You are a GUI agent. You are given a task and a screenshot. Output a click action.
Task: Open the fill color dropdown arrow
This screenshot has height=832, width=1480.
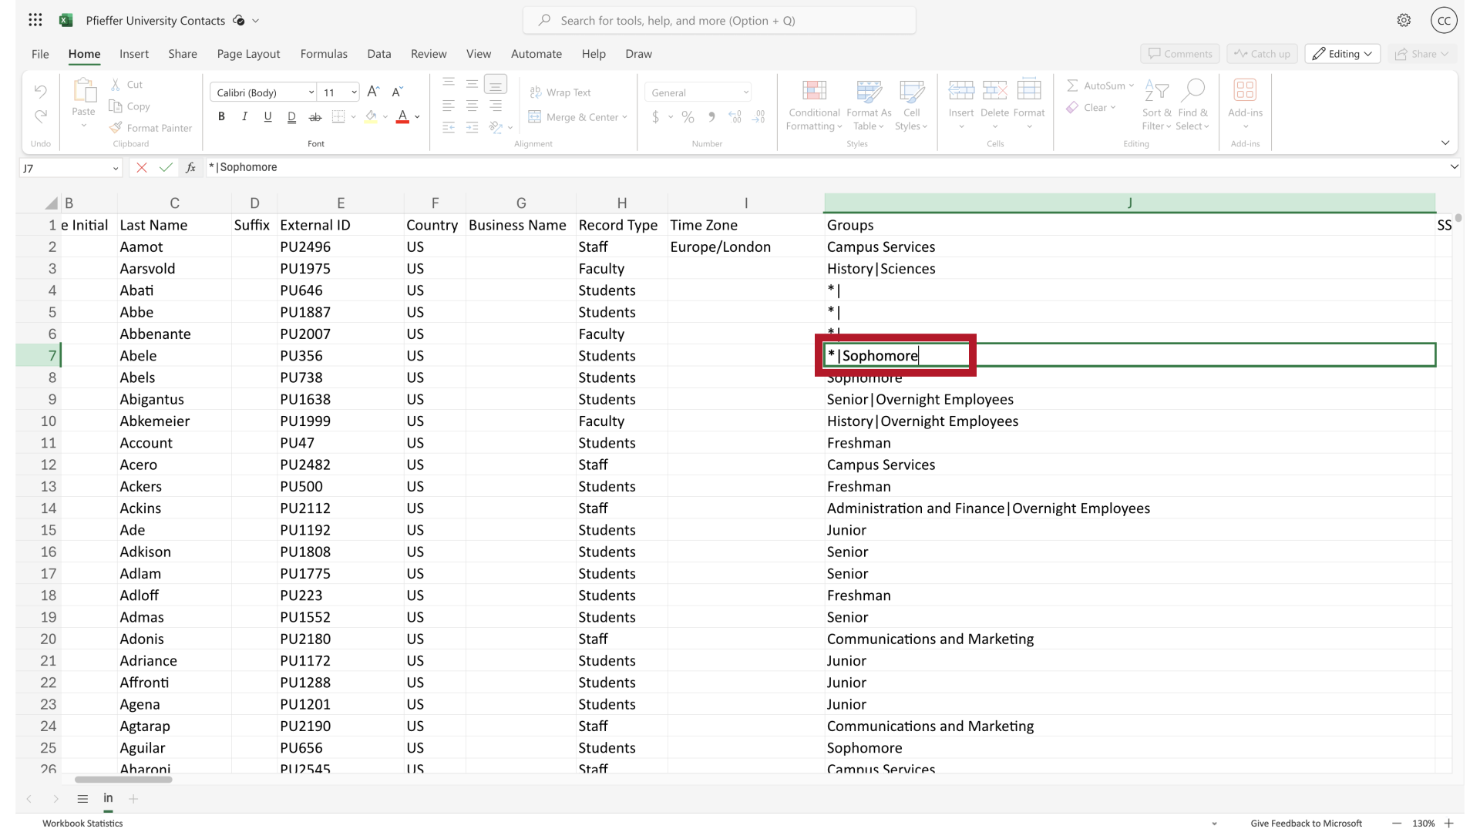coord(385,116)
